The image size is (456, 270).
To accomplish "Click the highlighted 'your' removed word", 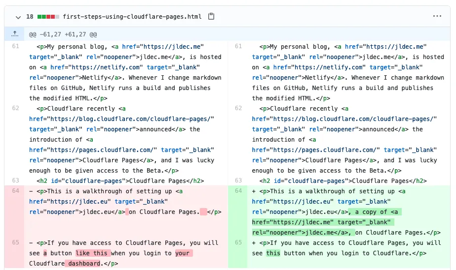I will pos(184,253).
